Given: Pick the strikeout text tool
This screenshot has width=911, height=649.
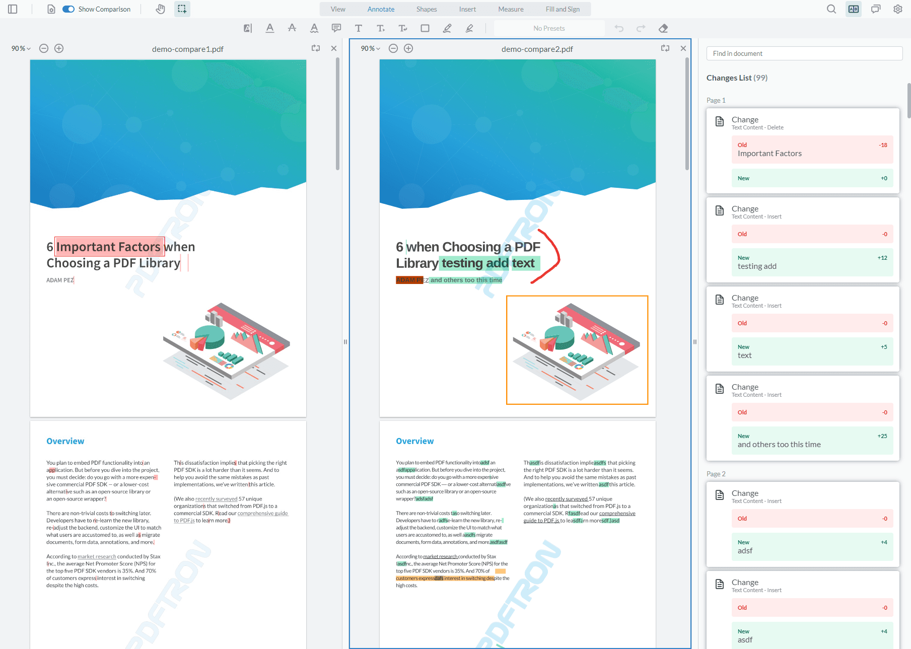Looking at the screenshot, I should [292, 28].
